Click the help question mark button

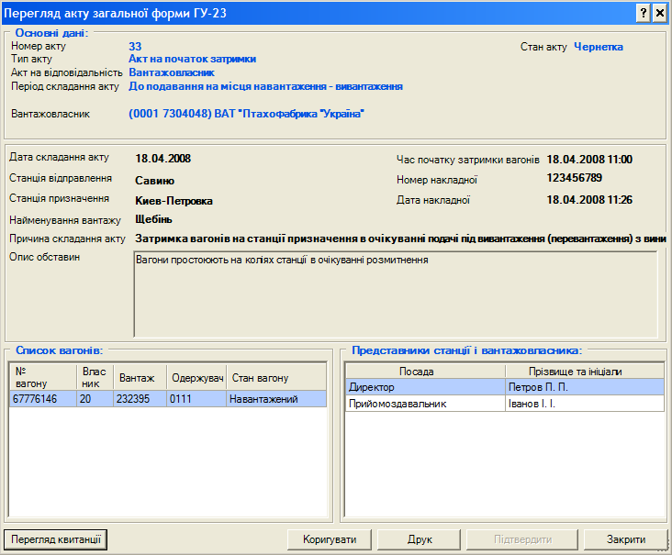pos(644,13)
